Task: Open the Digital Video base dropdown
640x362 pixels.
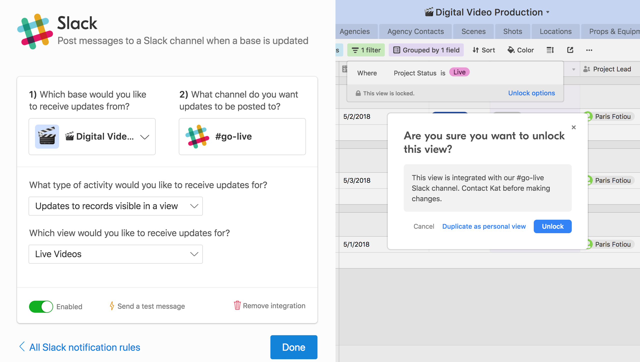Action: (92, 137)
